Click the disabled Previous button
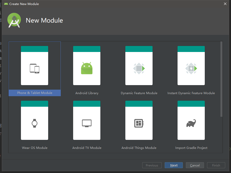Image resolution: width=231 pixels, height=173 pixels. pos(152,165)
